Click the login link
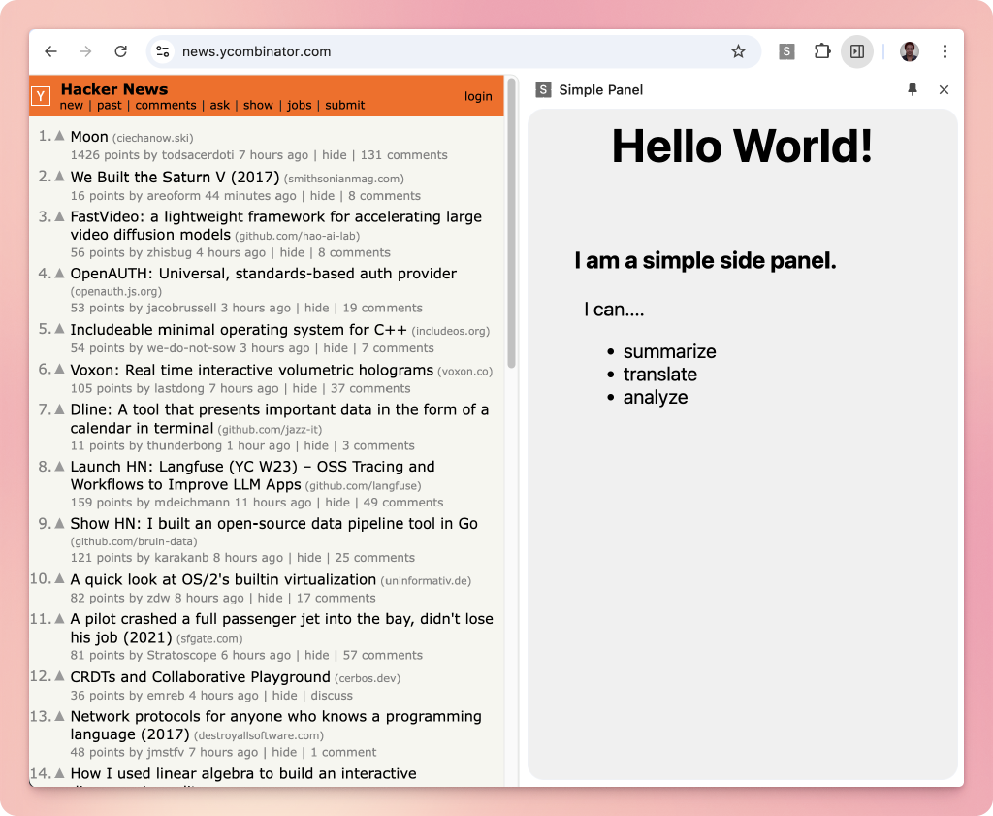Image resolution: width=993 pixels, height=816 pixels. coord(478,96)
